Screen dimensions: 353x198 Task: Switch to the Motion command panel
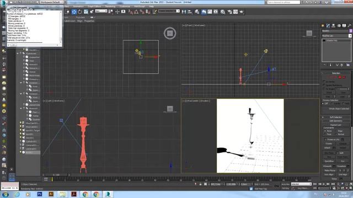(339, 26)
